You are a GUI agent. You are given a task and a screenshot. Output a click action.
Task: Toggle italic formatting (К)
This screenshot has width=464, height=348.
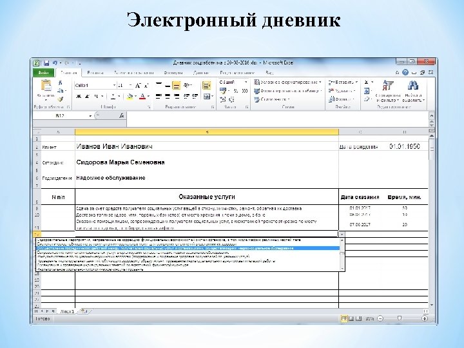coord(87,96)
